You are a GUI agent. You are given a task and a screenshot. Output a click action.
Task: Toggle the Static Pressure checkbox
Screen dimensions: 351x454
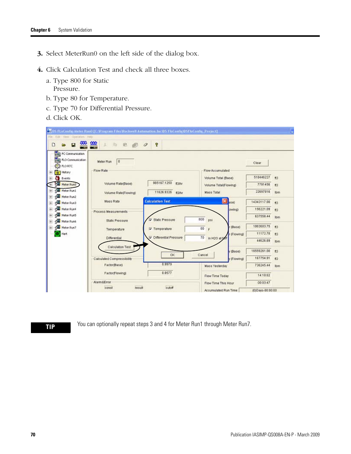(150, 220)
